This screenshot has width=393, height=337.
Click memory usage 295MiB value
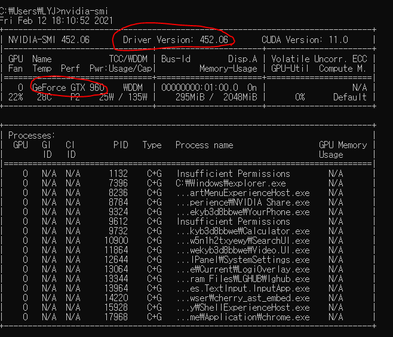tap(190, 97)
